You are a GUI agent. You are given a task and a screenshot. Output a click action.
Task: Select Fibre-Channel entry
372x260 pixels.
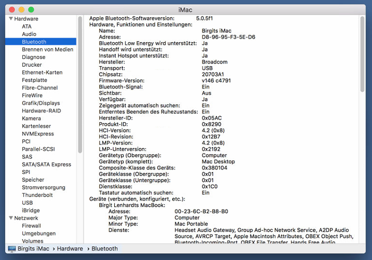pyautogui.click(x=40, y=88)
